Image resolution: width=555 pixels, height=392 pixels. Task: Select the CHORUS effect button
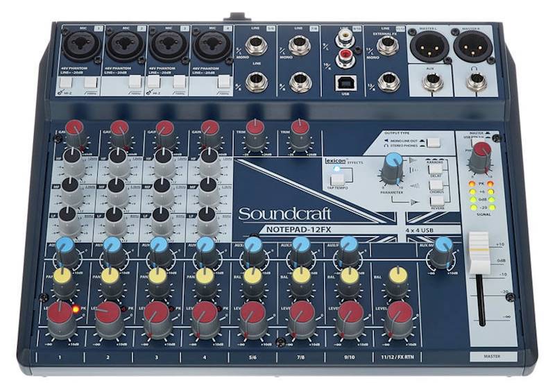436,185
